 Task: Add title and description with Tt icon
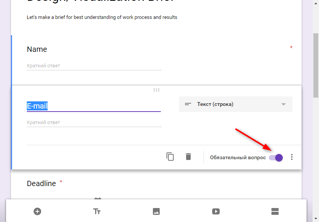pyautogui.click(x=97, y=211)
